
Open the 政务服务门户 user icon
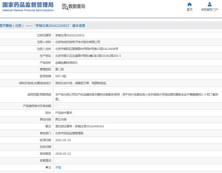coord(209,5)
